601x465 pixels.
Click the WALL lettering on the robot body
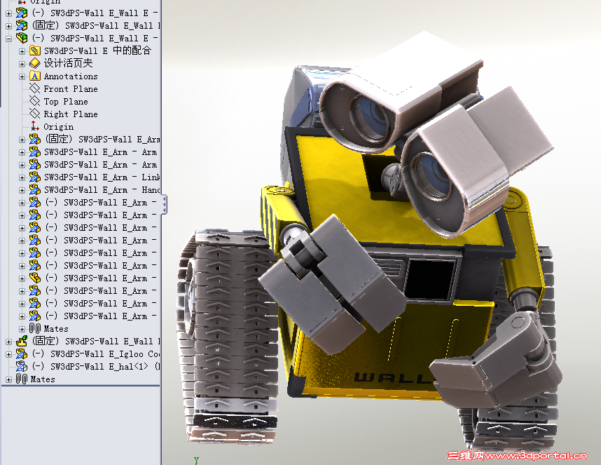coord(393,378)
